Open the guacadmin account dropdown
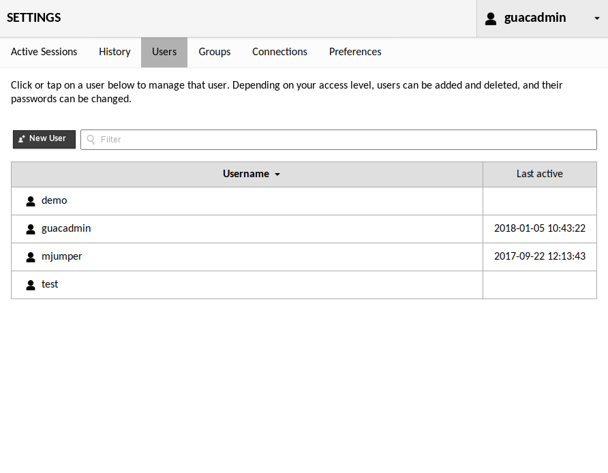The image size is (608, 473). (542, 18)
